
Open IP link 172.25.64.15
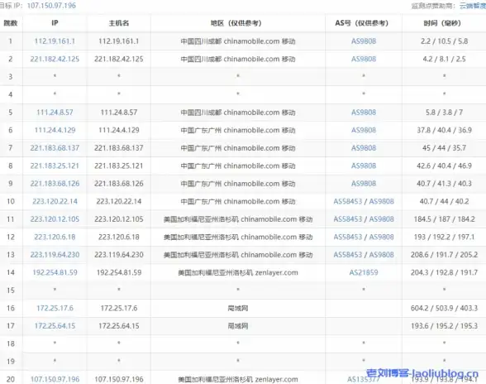pos(55,326)
